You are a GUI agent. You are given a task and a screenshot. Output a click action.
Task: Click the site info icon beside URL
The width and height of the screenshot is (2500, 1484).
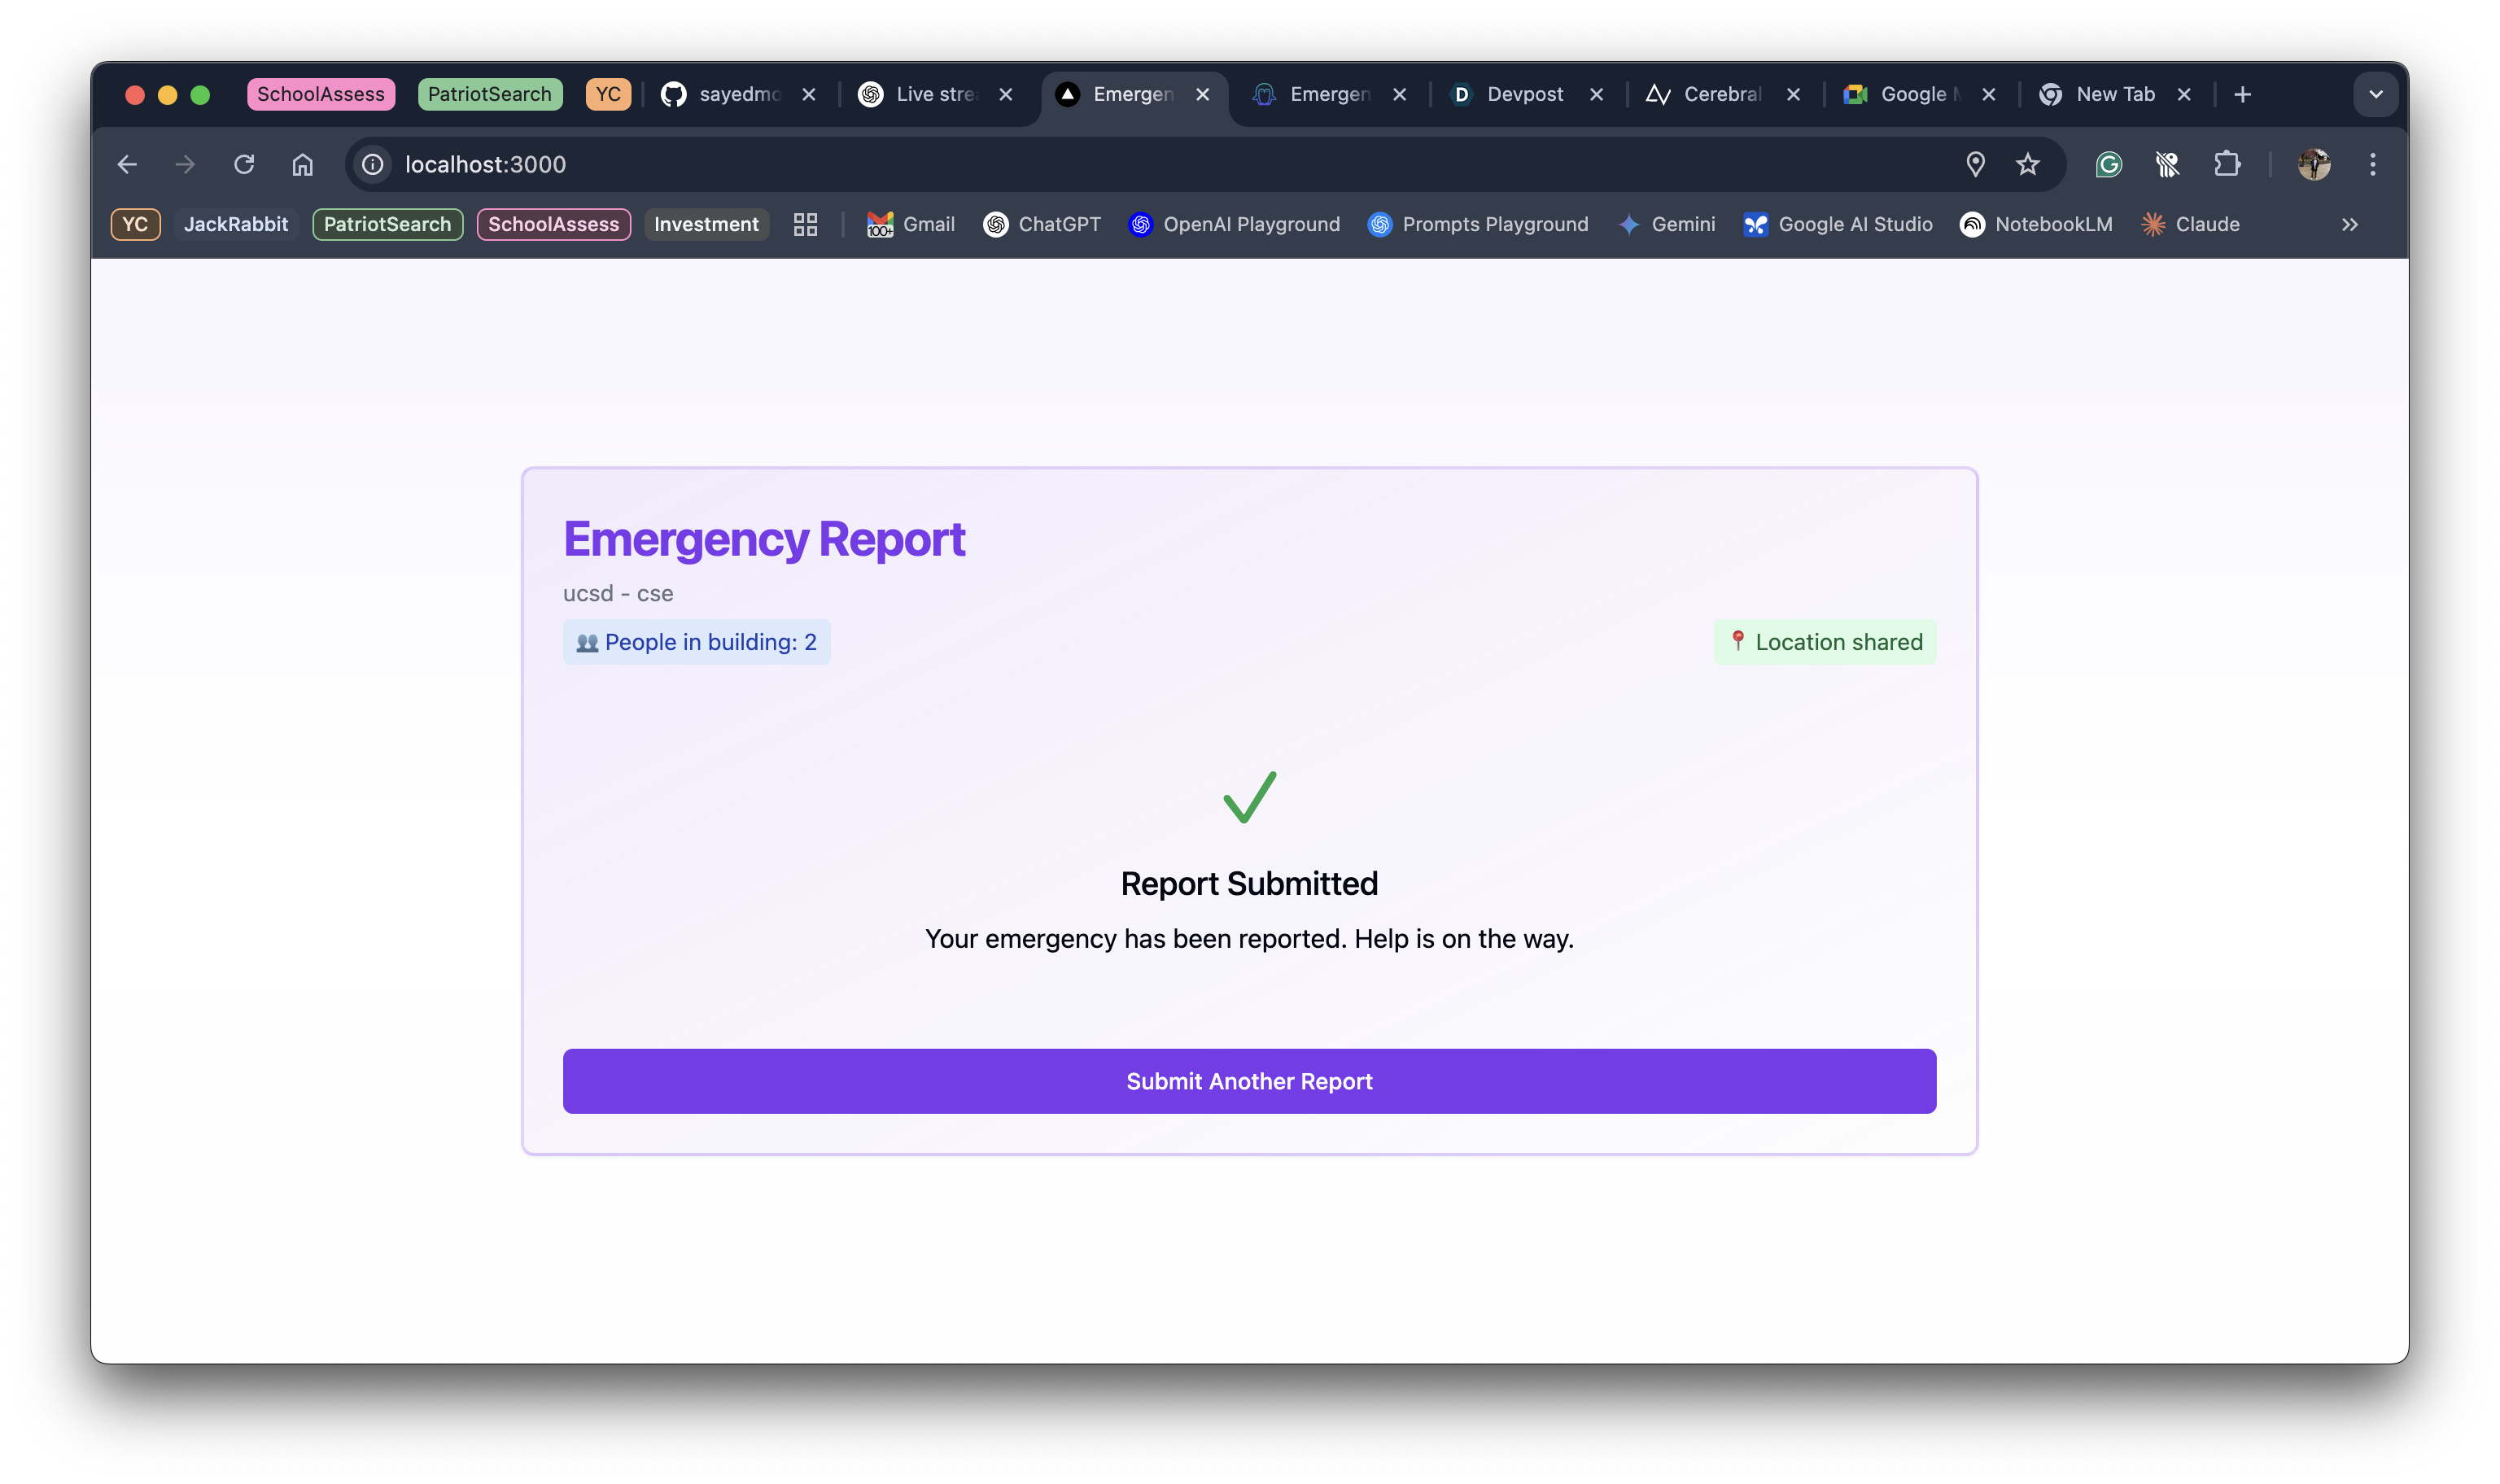[x=373, y=164]
